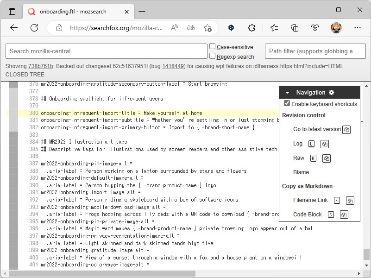View site information via the lock icon
This screenshot has height=278, width=371.
coord(59,28)
